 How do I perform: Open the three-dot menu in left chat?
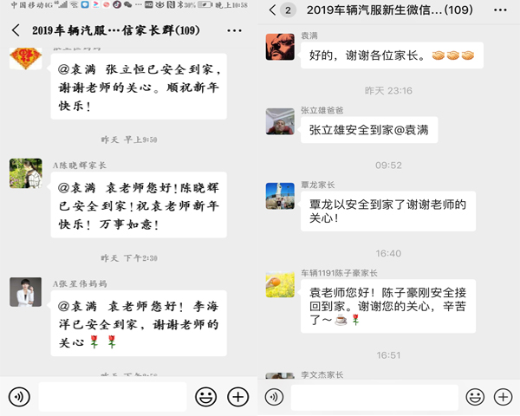(234, 30)
